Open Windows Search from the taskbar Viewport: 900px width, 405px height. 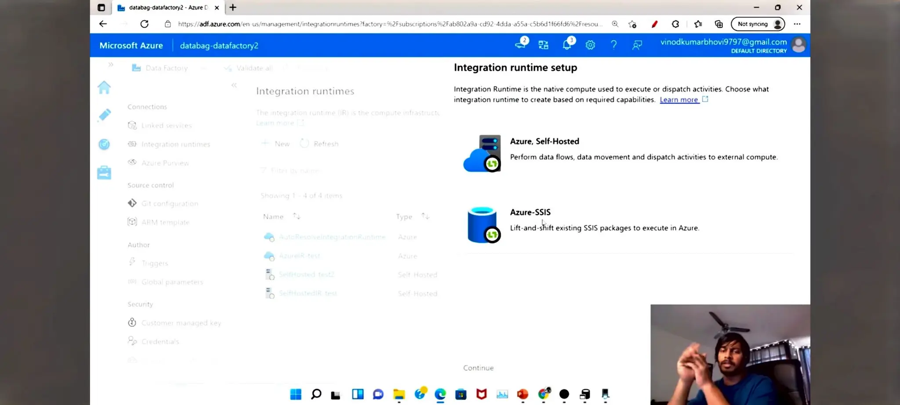click(316, 394)
